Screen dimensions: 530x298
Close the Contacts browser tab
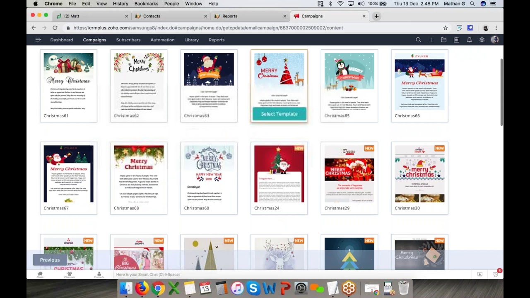pos(206,16)
